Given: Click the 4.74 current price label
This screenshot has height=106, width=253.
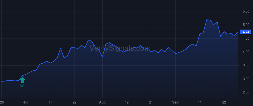Looking at the screenshot, I should tap(246, 32).
